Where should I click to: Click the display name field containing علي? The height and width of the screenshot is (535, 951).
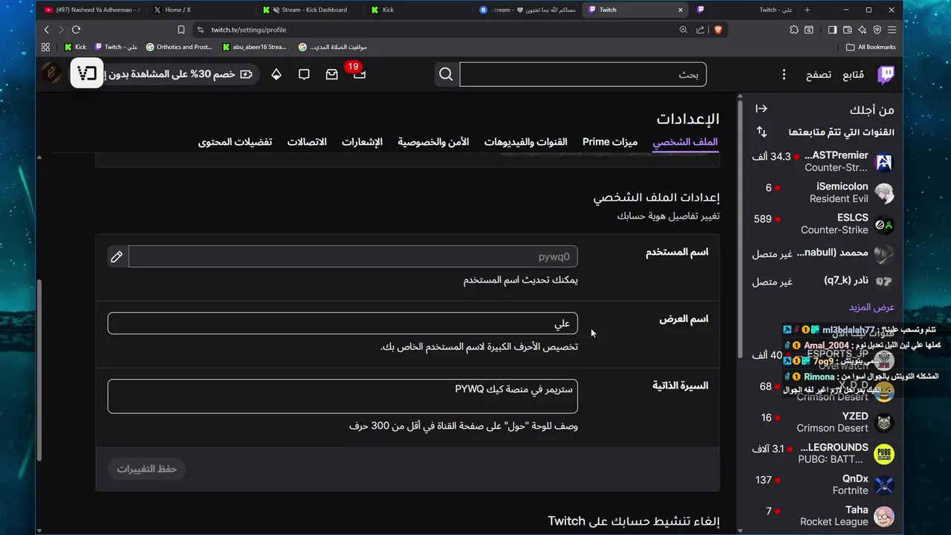(x=343, y=323)
